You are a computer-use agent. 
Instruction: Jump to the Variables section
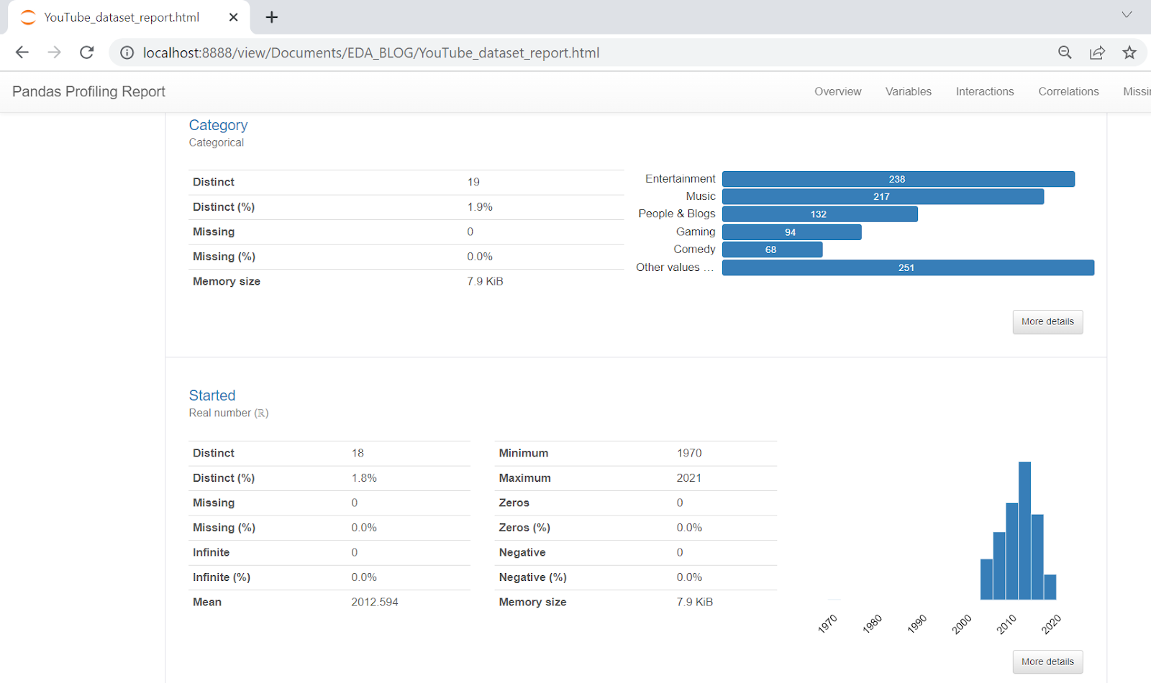click(908, 91)
